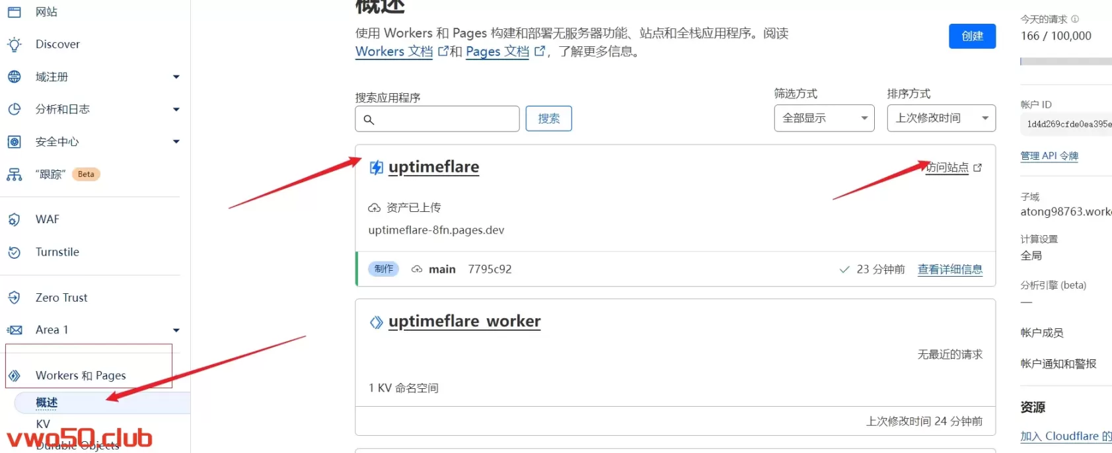Open the 排序方式 上次修改时间 dropdown

[x=941, y=118]
